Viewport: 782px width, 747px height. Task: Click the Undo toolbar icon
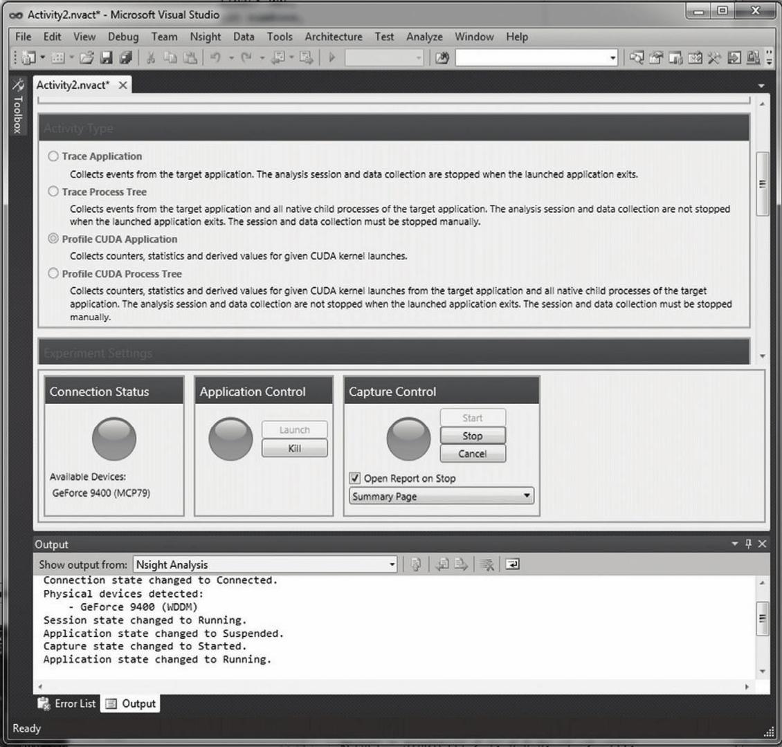click(x=215, y=58)
